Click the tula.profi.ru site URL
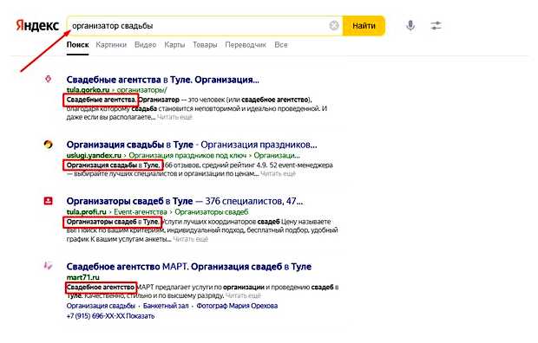The height and width of the screenshot is (343, 538). (x=87, y=211)
